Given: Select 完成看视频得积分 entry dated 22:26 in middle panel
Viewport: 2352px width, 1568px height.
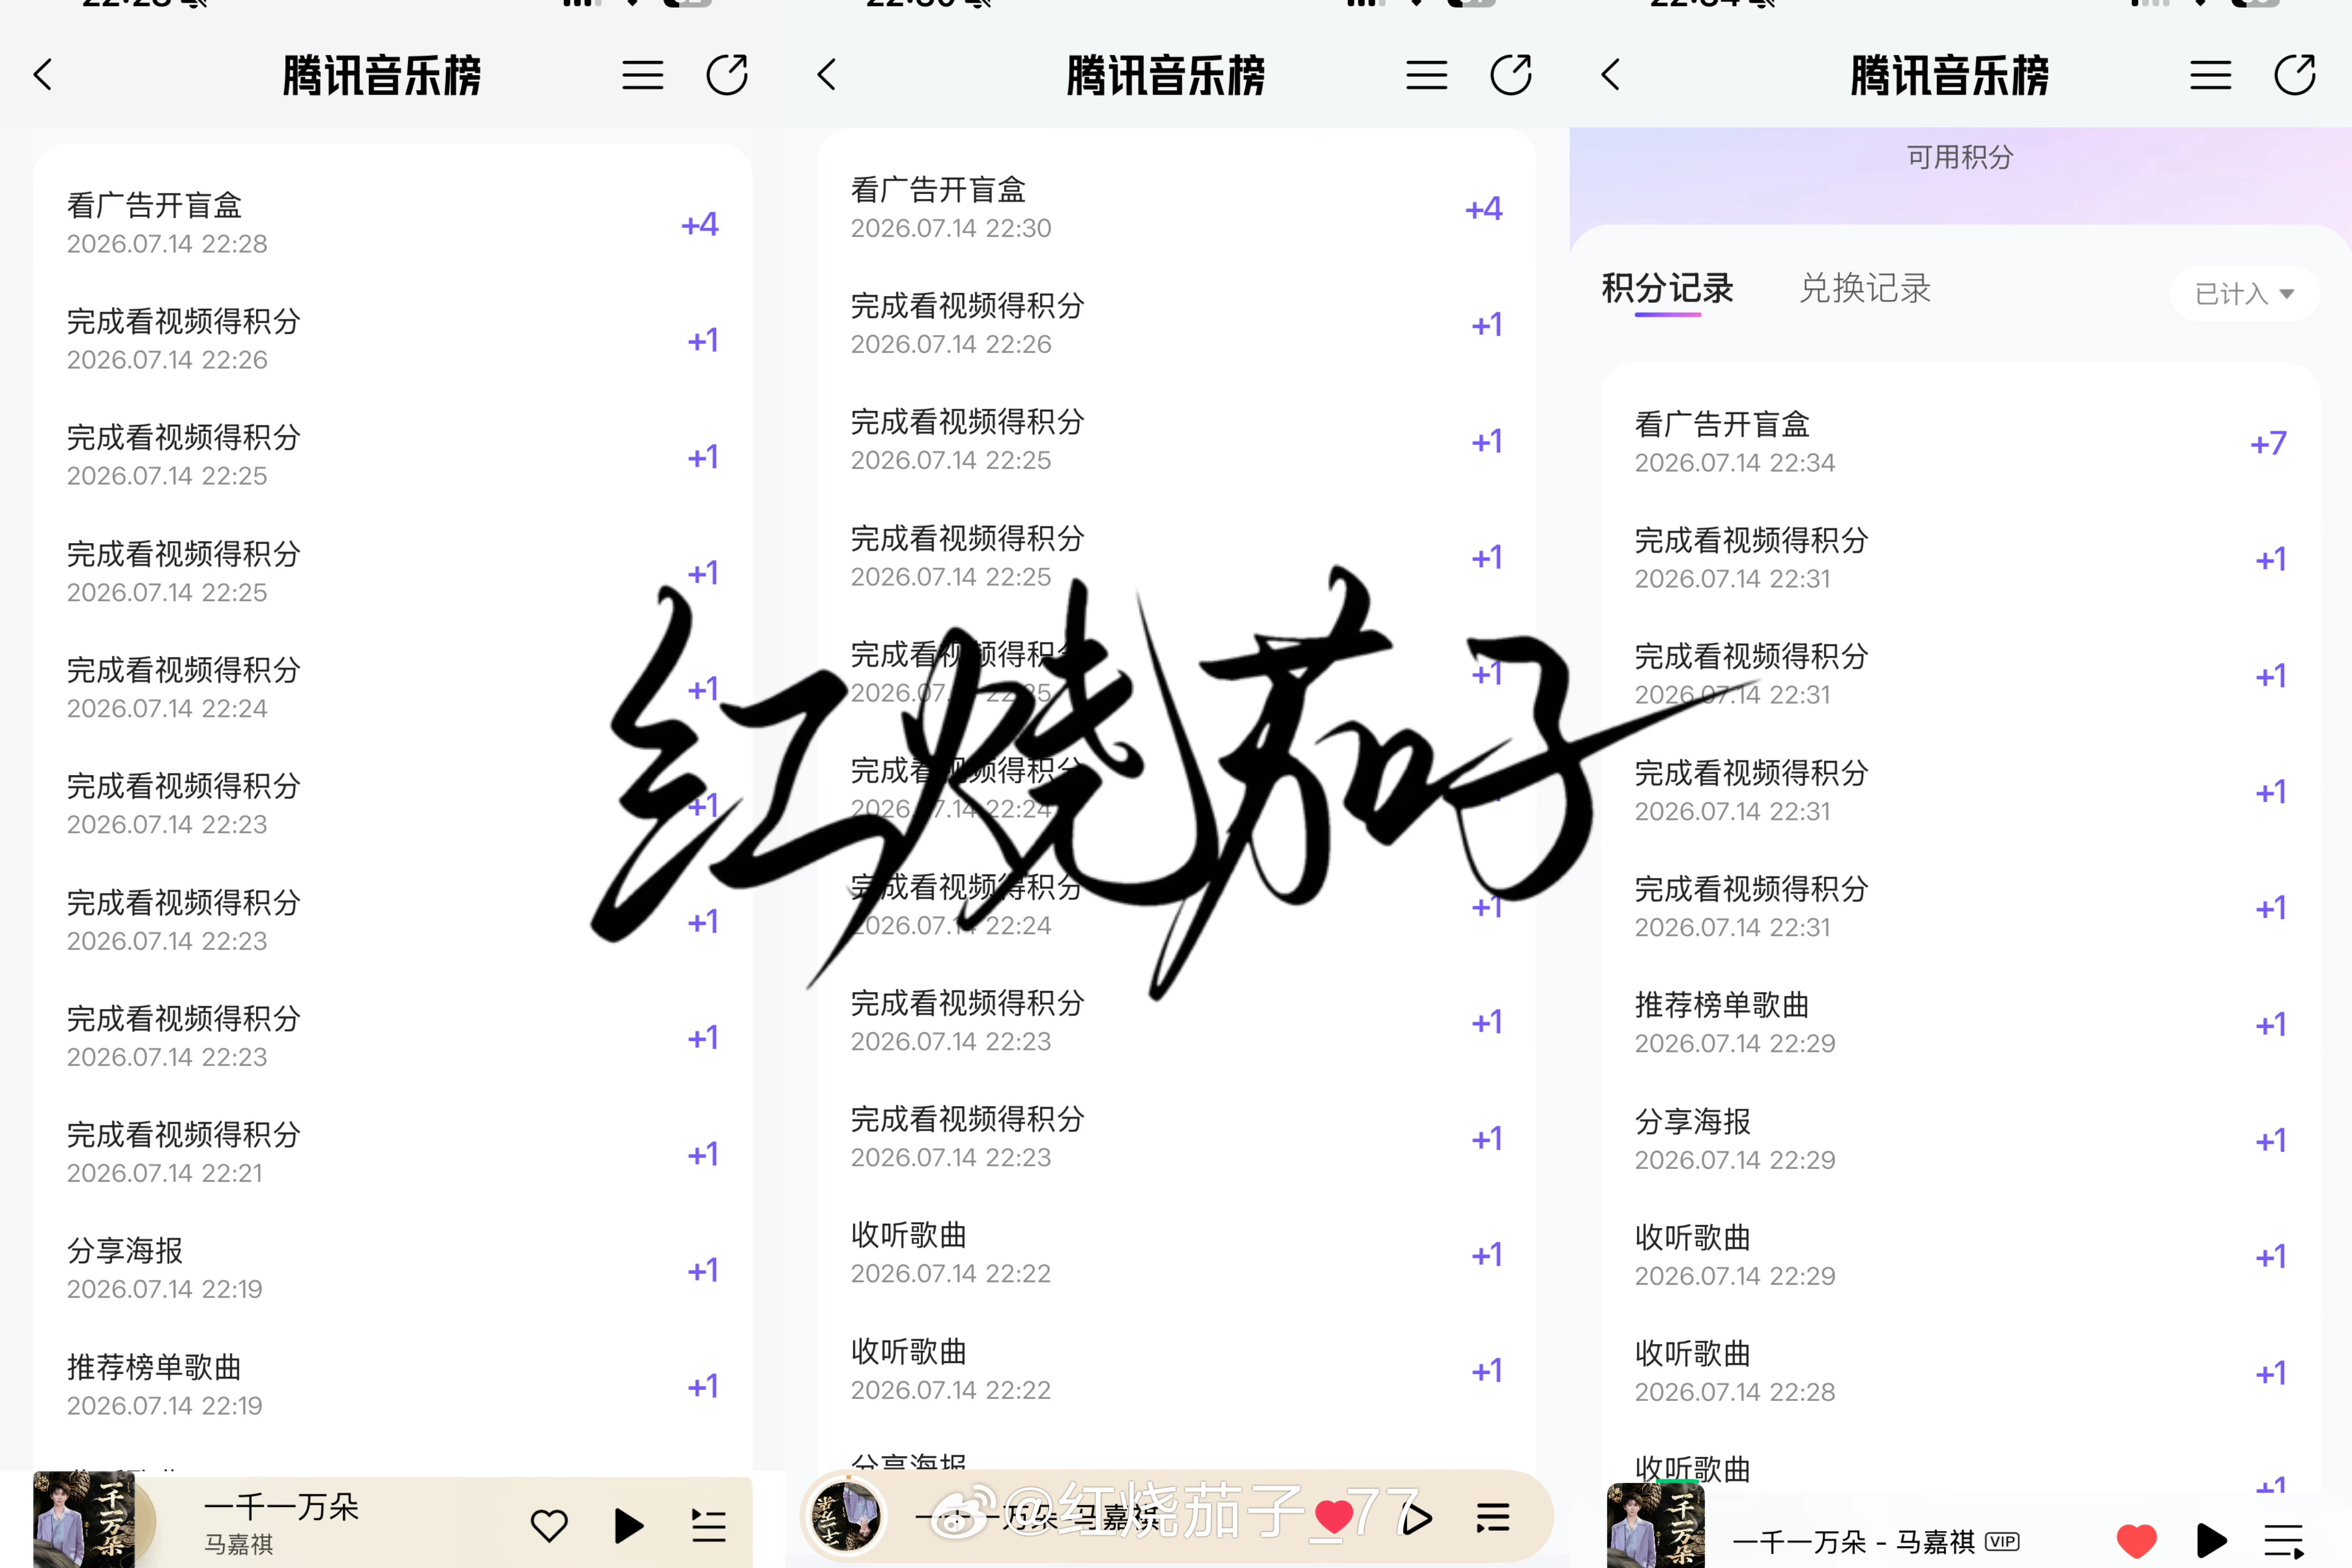Looking at the screenshot, I should pyautogui.click(x=1176, y=324).
